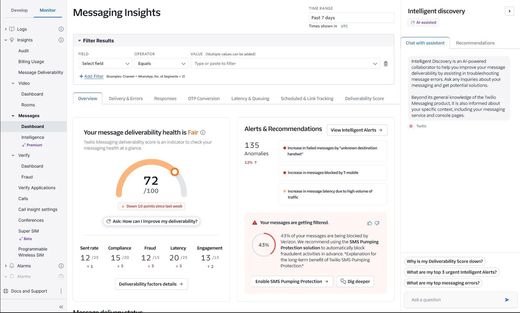Open the Recommendations tab
Screen dimensions: 520x313
click(x=475, y=43)
